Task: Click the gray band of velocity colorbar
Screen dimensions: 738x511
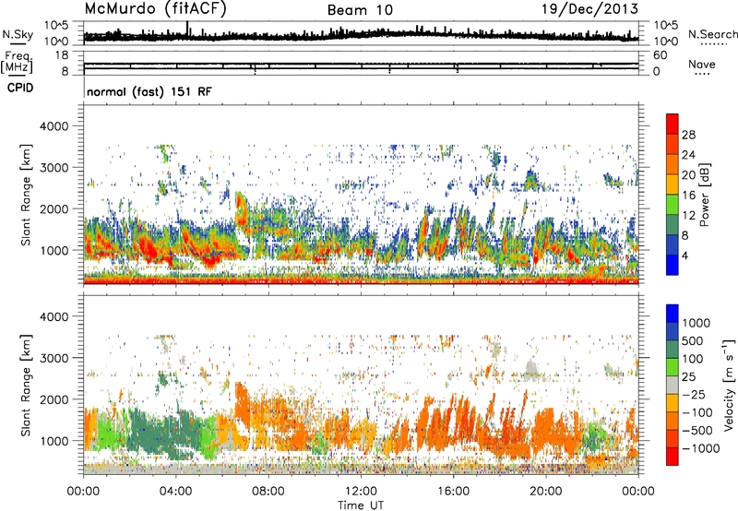Action: click(x=673, y=385)
